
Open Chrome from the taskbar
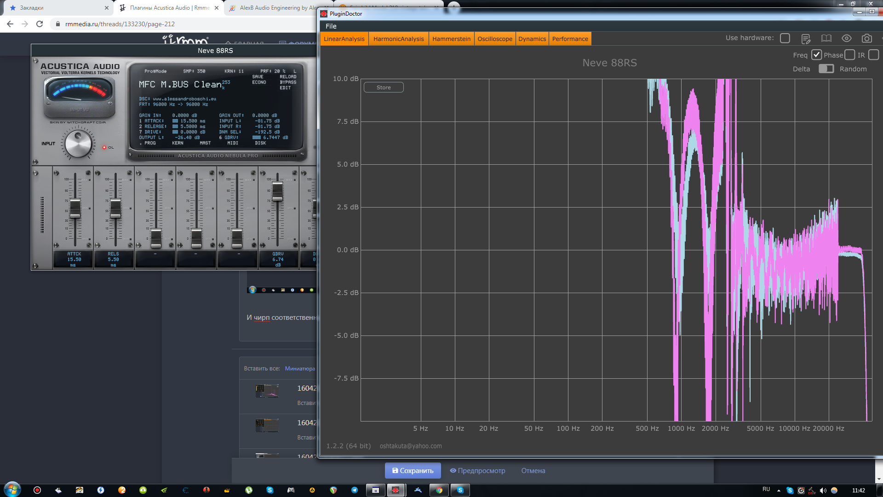(x=439, y=490)
